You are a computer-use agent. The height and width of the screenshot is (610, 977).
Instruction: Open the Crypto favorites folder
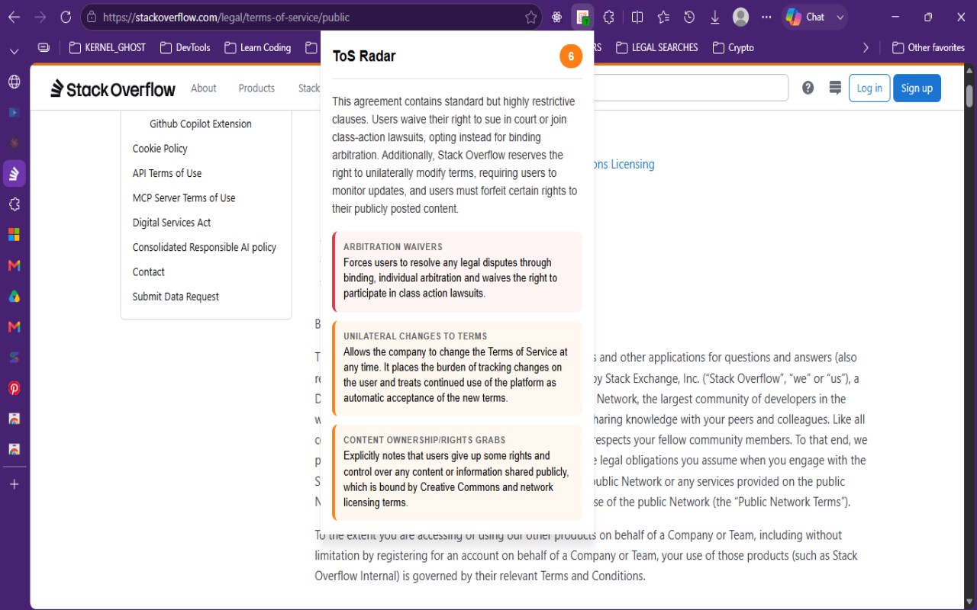point(734,47)
